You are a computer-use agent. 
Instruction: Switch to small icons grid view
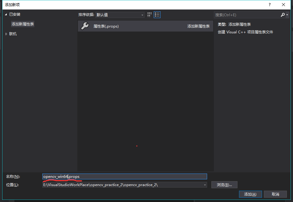coord(149,15)
